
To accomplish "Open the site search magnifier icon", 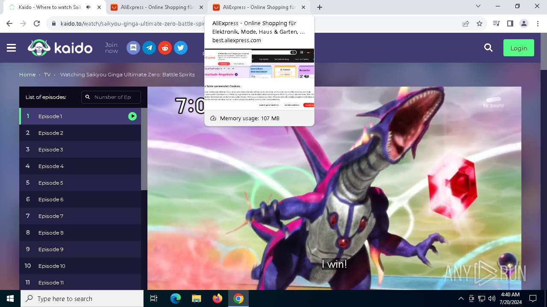I will [488, 48].
